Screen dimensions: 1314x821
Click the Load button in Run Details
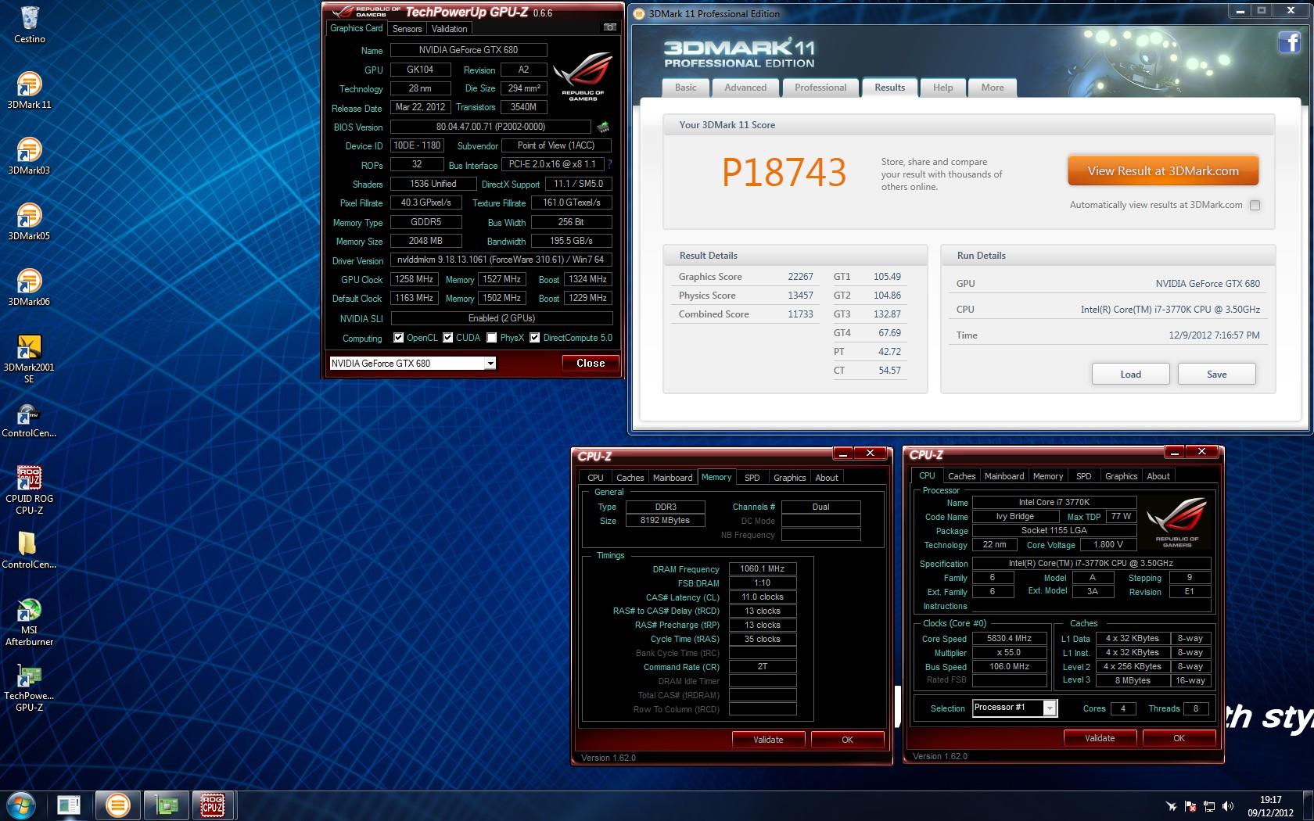[1130, 375]
